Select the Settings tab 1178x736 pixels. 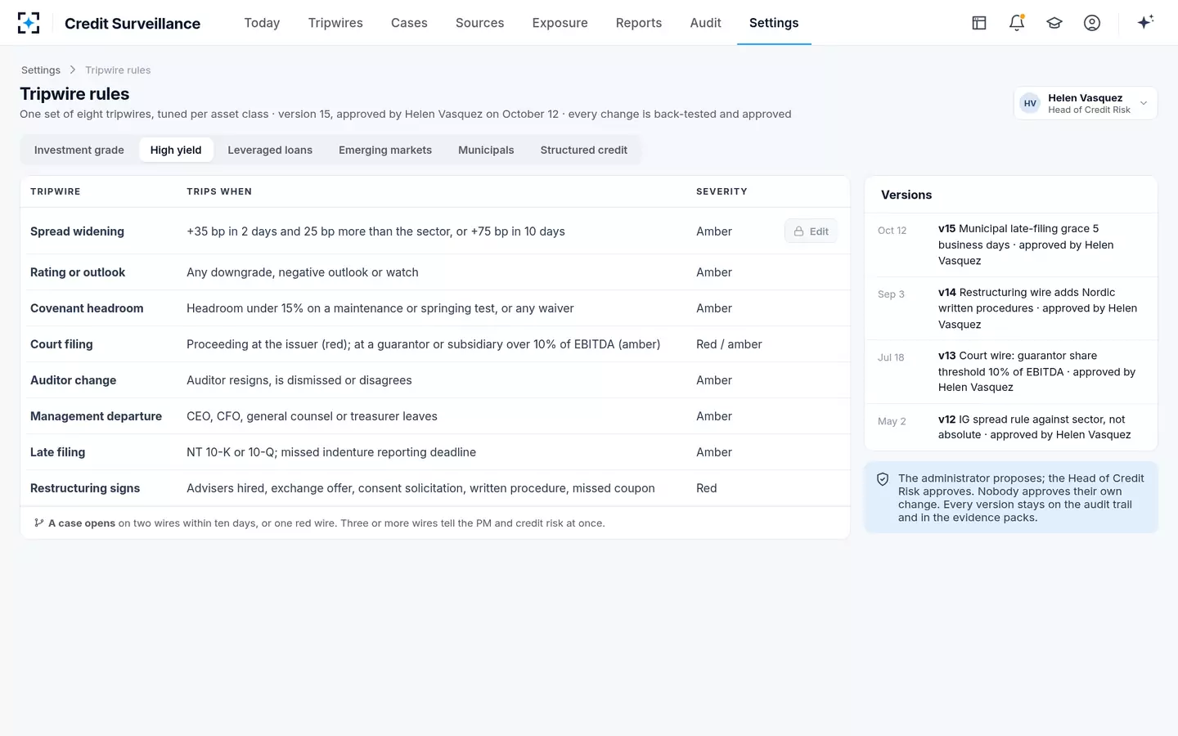(774, 23)
